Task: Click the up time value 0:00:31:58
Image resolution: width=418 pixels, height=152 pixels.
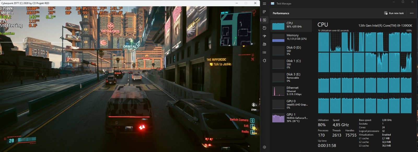Action: (327, 145)
